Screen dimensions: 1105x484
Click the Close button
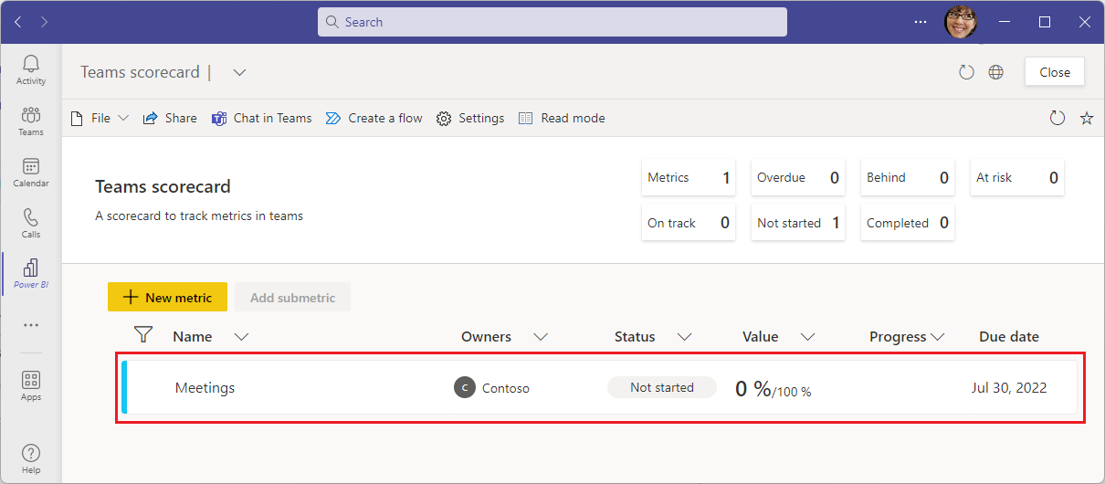tap(1055, 72)
